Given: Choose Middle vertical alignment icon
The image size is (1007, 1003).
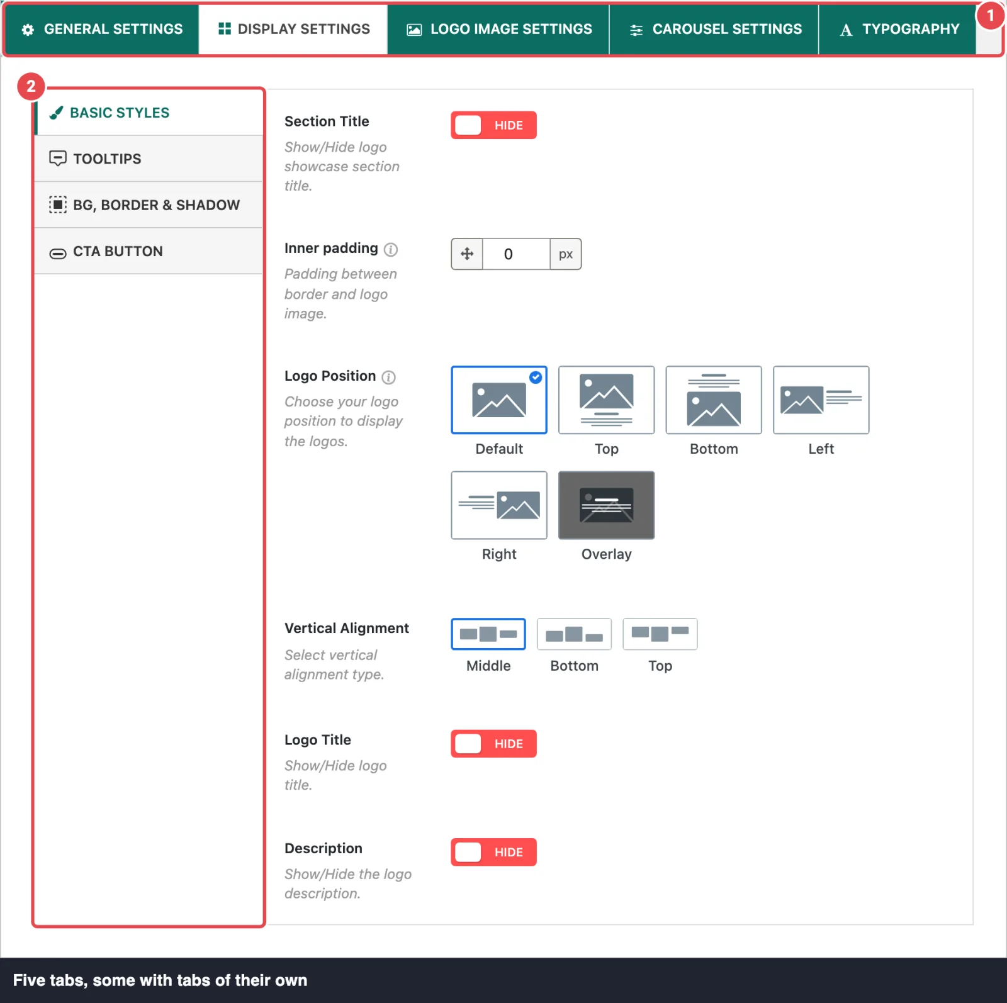Looking at the screenshot, I should pyautogui.click(x=488, y=634).
